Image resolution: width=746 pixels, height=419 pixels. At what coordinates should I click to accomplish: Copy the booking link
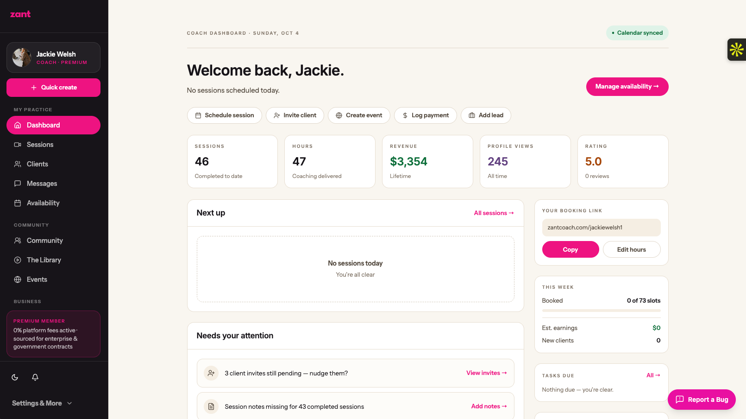570,249
